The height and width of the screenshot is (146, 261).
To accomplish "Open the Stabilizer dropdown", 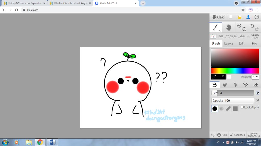I will [x=255, y=77].
